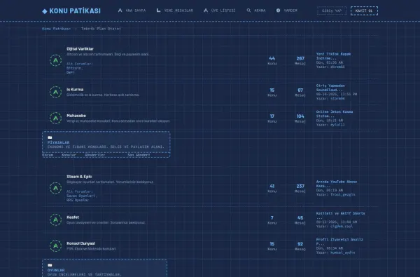Click the Kayıt Ol button
This screenshot has width=420, height=277.
(x=364, y=11)
